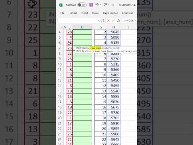Toggle the AutoSave switch
This screenshot has width=193, height=145.
(x=82, y=5)
